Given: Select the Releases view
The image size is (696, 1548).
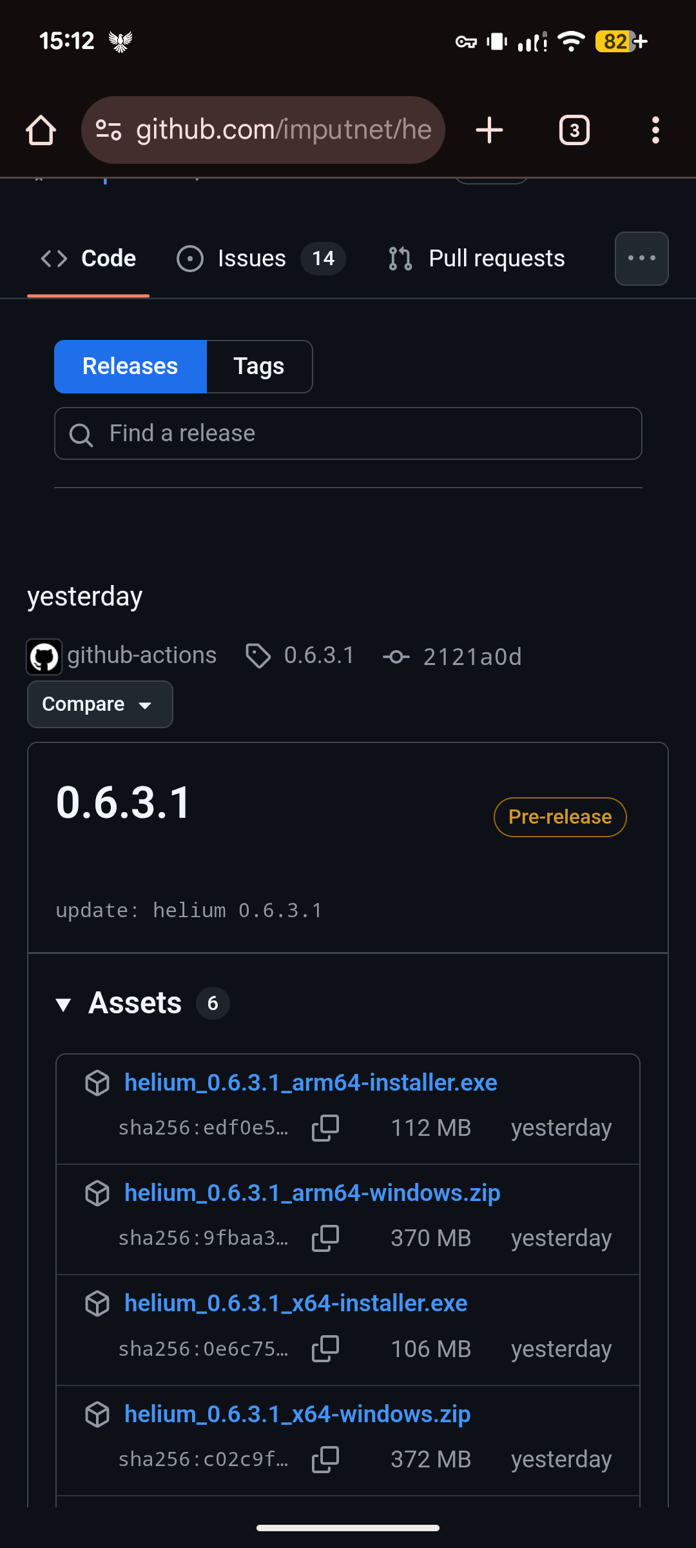Looking at the screenshot, I should [130, 366].
